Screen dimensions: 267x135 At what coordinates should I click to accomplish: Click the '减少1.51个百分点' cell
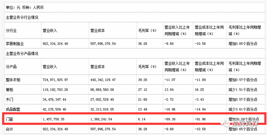[x=243, y=90]
